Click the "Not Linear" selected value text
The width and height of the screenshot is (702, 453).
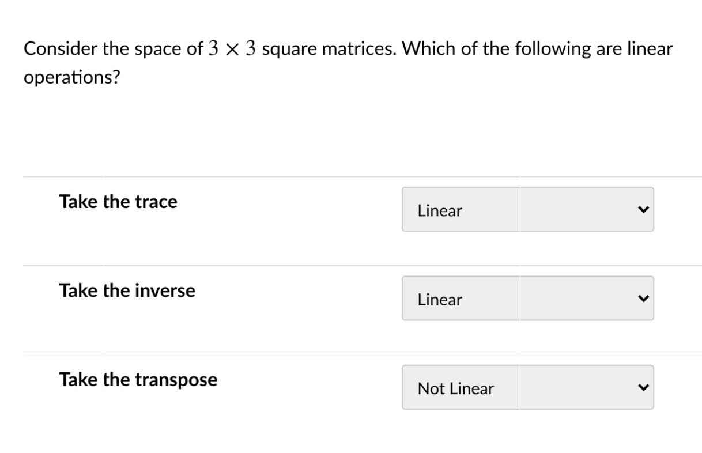click(x=455, y=389)
